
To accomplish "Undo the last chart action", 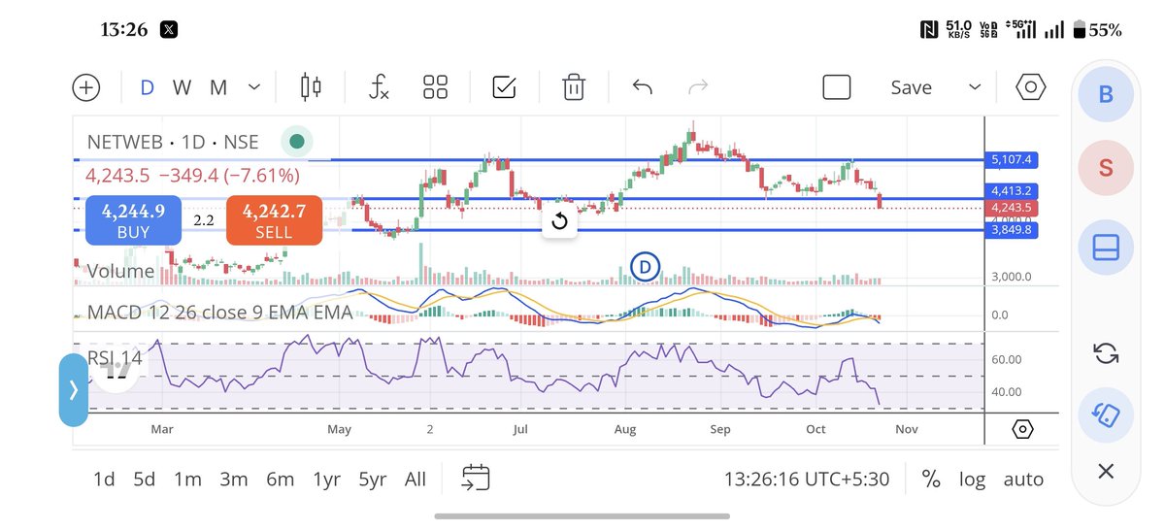I will 642,87.
